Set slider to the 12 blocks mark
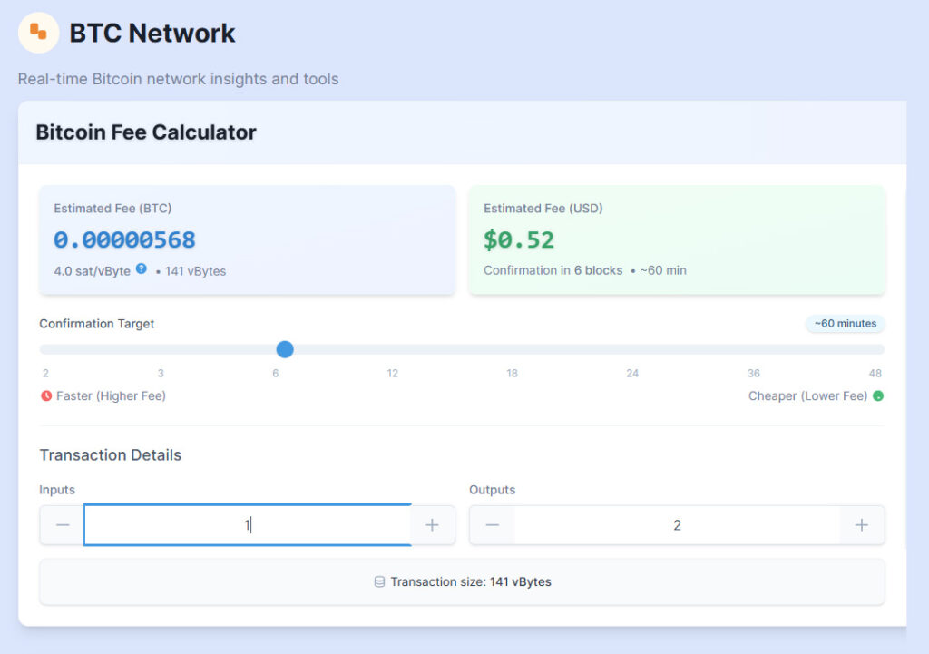Image resolution: width=929 pixels, height=654 pixels. 392,349
